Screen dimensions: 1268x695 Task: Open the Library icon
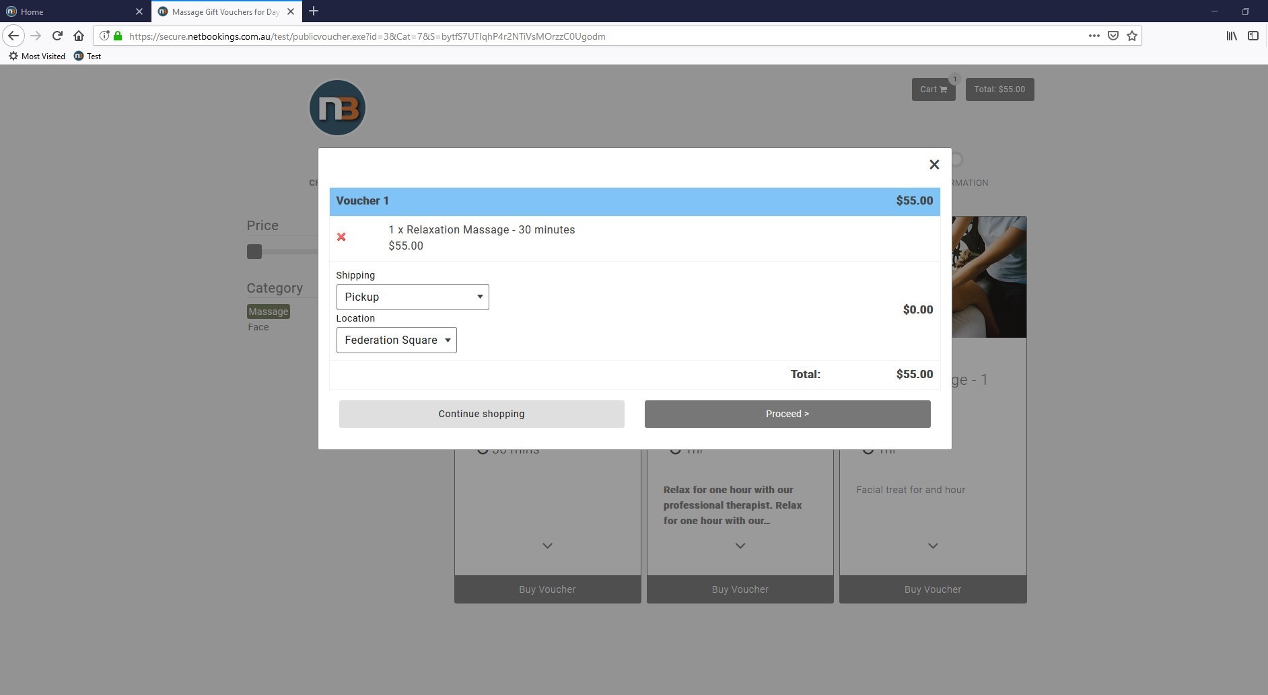pyautogui.click(x=1232, y=36)
